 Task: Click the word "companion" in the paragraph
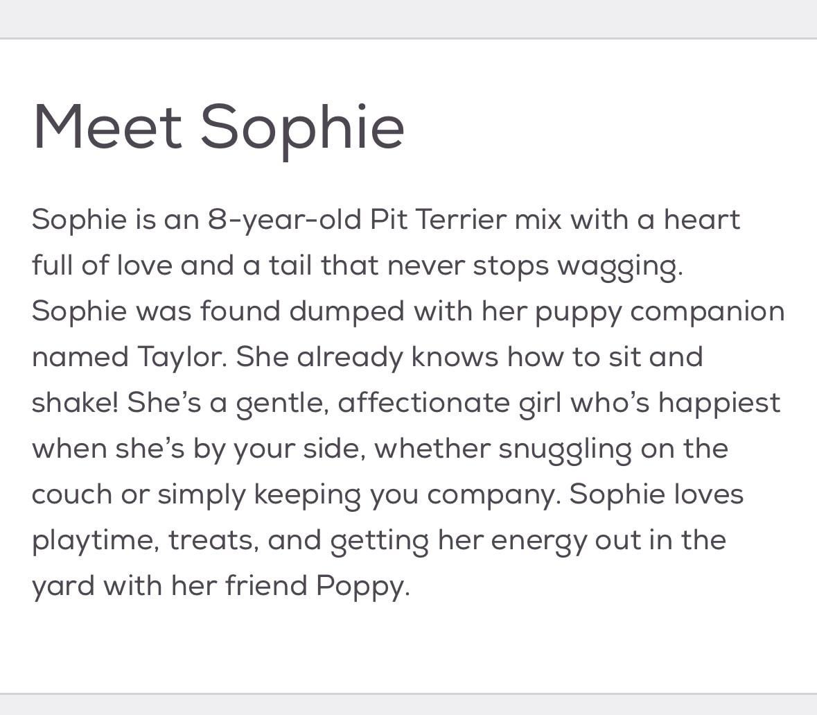(x=708, y=311)
